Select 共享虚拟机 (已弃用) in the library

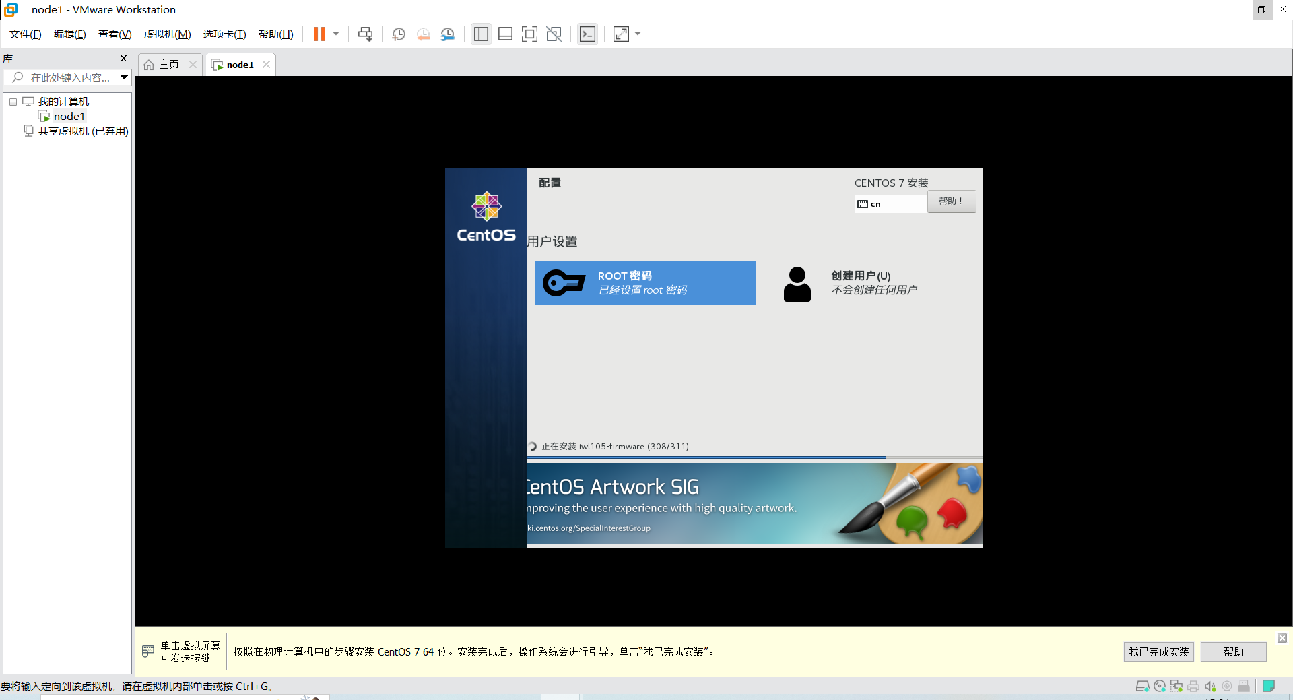[83, 131]
